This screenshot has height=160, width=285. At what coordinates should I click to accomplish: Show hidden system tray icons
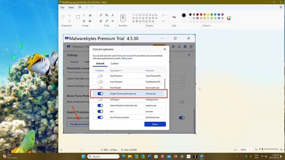coord(236,156)
